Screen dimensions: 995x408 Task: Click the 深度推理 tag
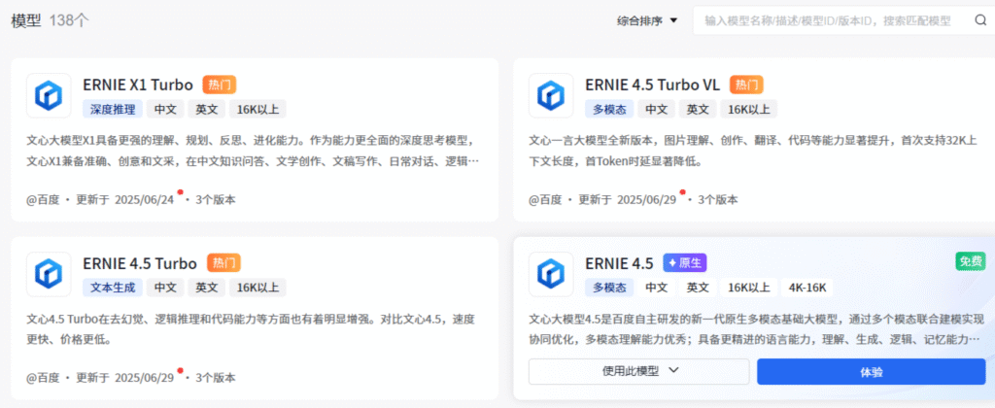(113, 109)
